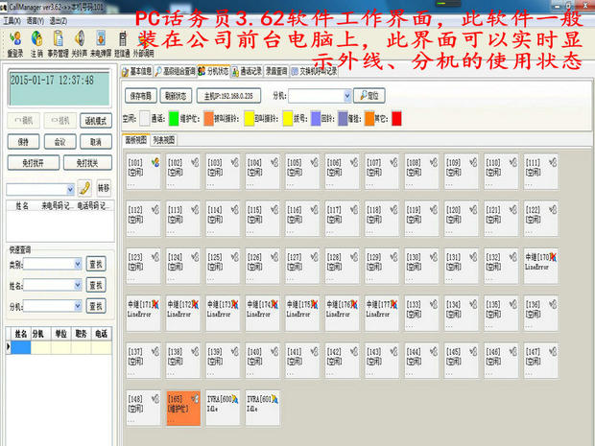The width and height of the screenshot is (595, 446).
Task: Select extension tile 123
Action: click(143, 267)
